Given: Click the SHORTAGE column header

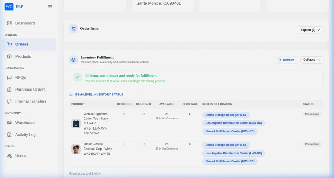Looking at the screenshot, I should click(190, 104).
